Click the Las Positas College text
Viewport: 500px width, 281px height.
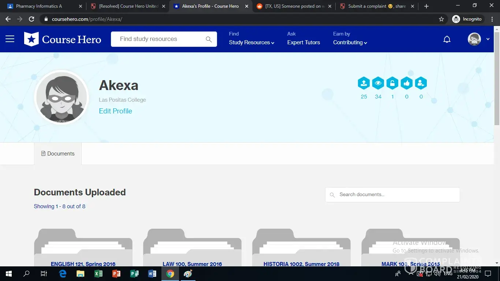pos(122,100)
